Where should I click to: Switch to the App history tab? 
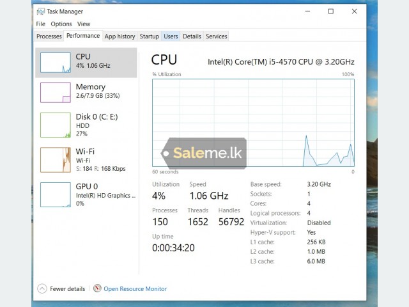point(120,36)
